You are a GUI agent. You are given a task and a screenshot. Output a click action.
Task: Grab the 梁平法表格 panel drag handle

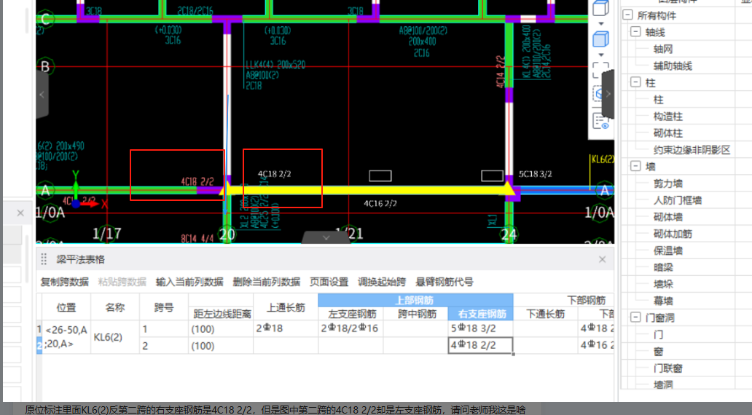point(44,259)
